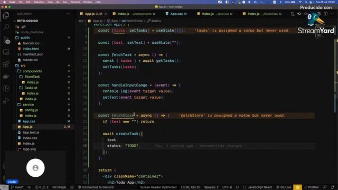Click the createTask function call in the editor
Image resolution: width=338 pixels, height=190 pixels.
[x=128, y=134]
